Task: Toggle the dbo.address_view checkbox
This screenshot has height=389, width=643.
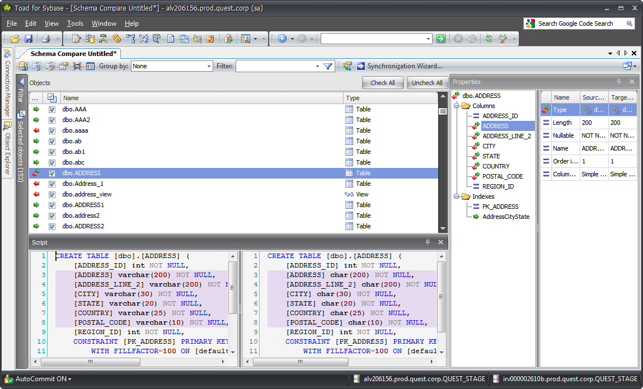Action: (x=51, y=195)
